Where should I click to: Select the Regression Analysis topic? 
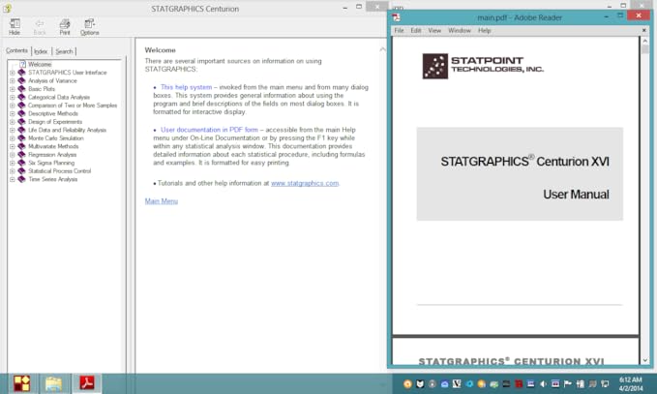52,155
